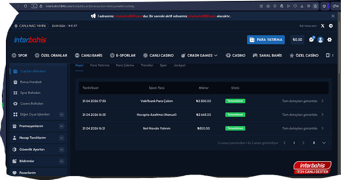Click the browser forward arrow
The height and width of the screenshot is (180, 341).
coord(18,6)
